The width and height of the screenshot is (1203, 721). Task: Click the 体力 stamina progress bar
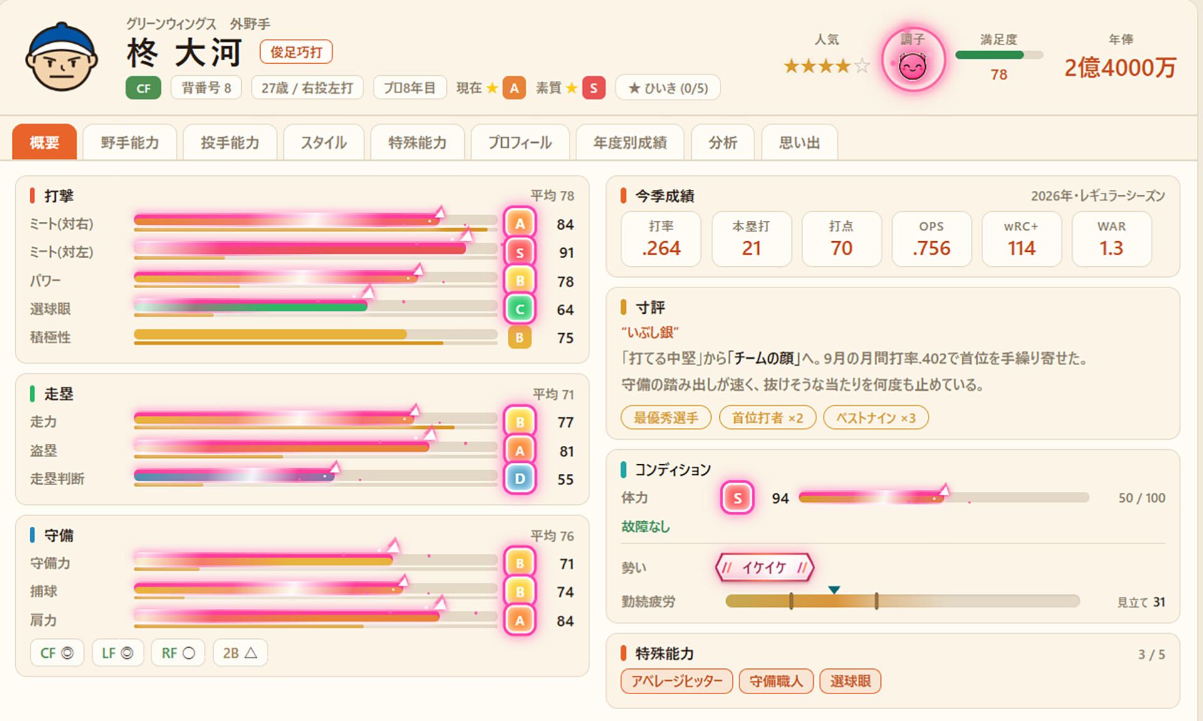point(944,497)
